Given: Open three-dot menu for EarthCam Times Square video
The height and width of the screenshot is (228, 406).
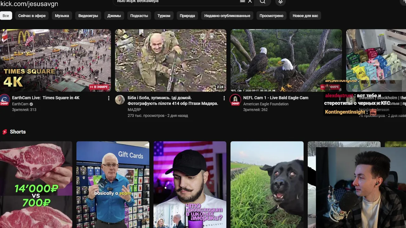Looking at the screenshot, I should pyautogui.click(x=108, y=98).
